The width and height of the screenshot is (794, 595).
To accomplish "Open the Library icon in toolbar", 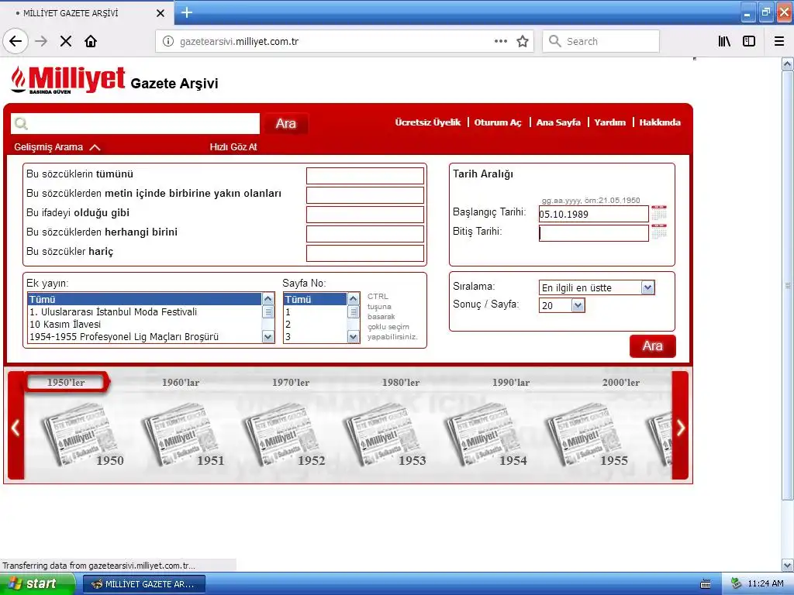I will click(724, 42).
